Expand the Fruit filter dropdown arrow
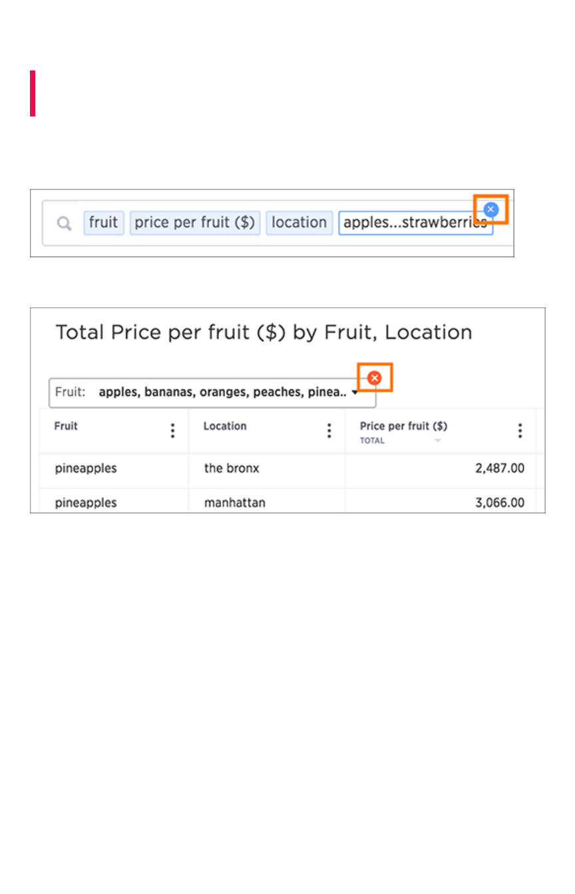Screen dimensions: 575x894 tap(355, 392)
